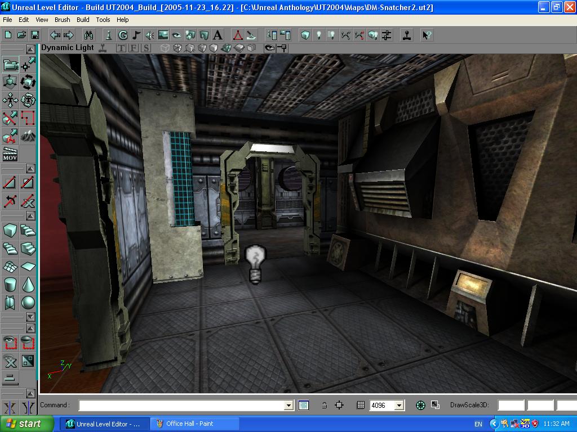
Task: Open the Brush menu
Action: click(x=62, y=20)
